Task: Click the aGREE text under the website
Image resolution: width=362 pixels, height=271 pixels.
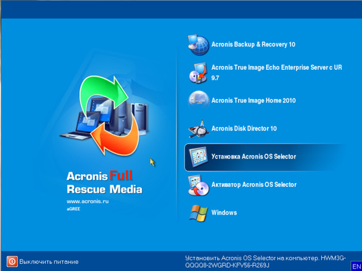Action: coord(74,209)
